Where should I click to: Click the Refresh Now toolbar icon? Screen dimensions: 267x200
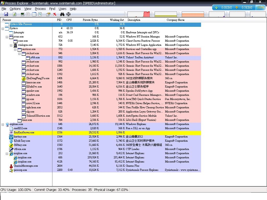(x=14, y=14)
